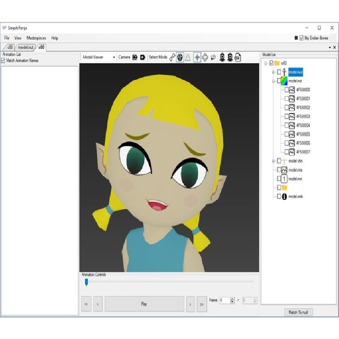Click the c00 folder icon in Model List
339x339 pixels.
pos(277,63)
